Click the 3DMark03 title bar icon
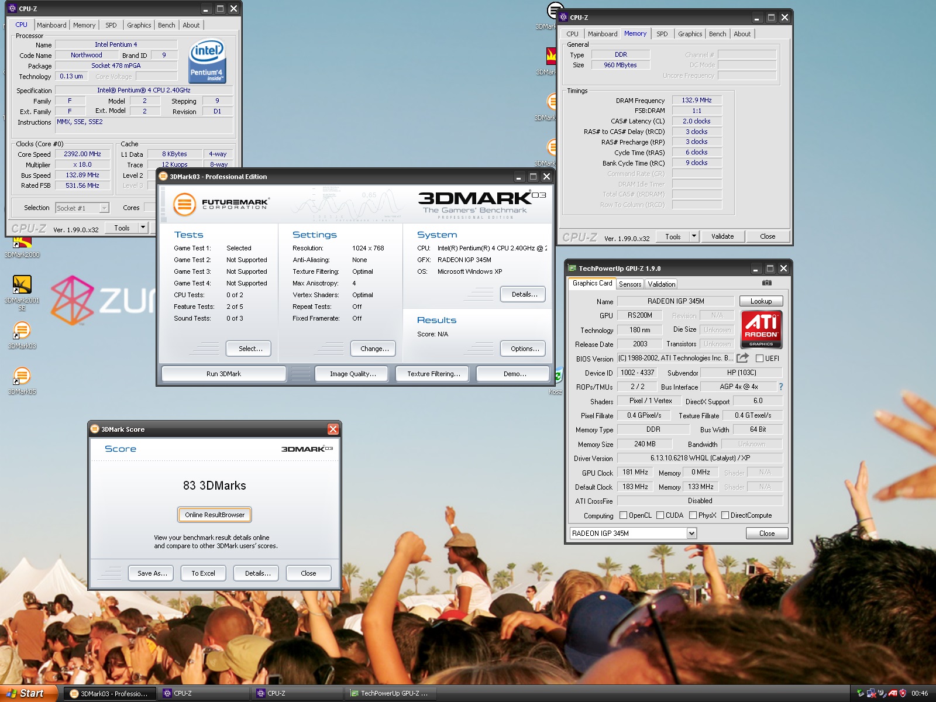Image resolution: width=936 pixels, height=702 pixels. 163,177
